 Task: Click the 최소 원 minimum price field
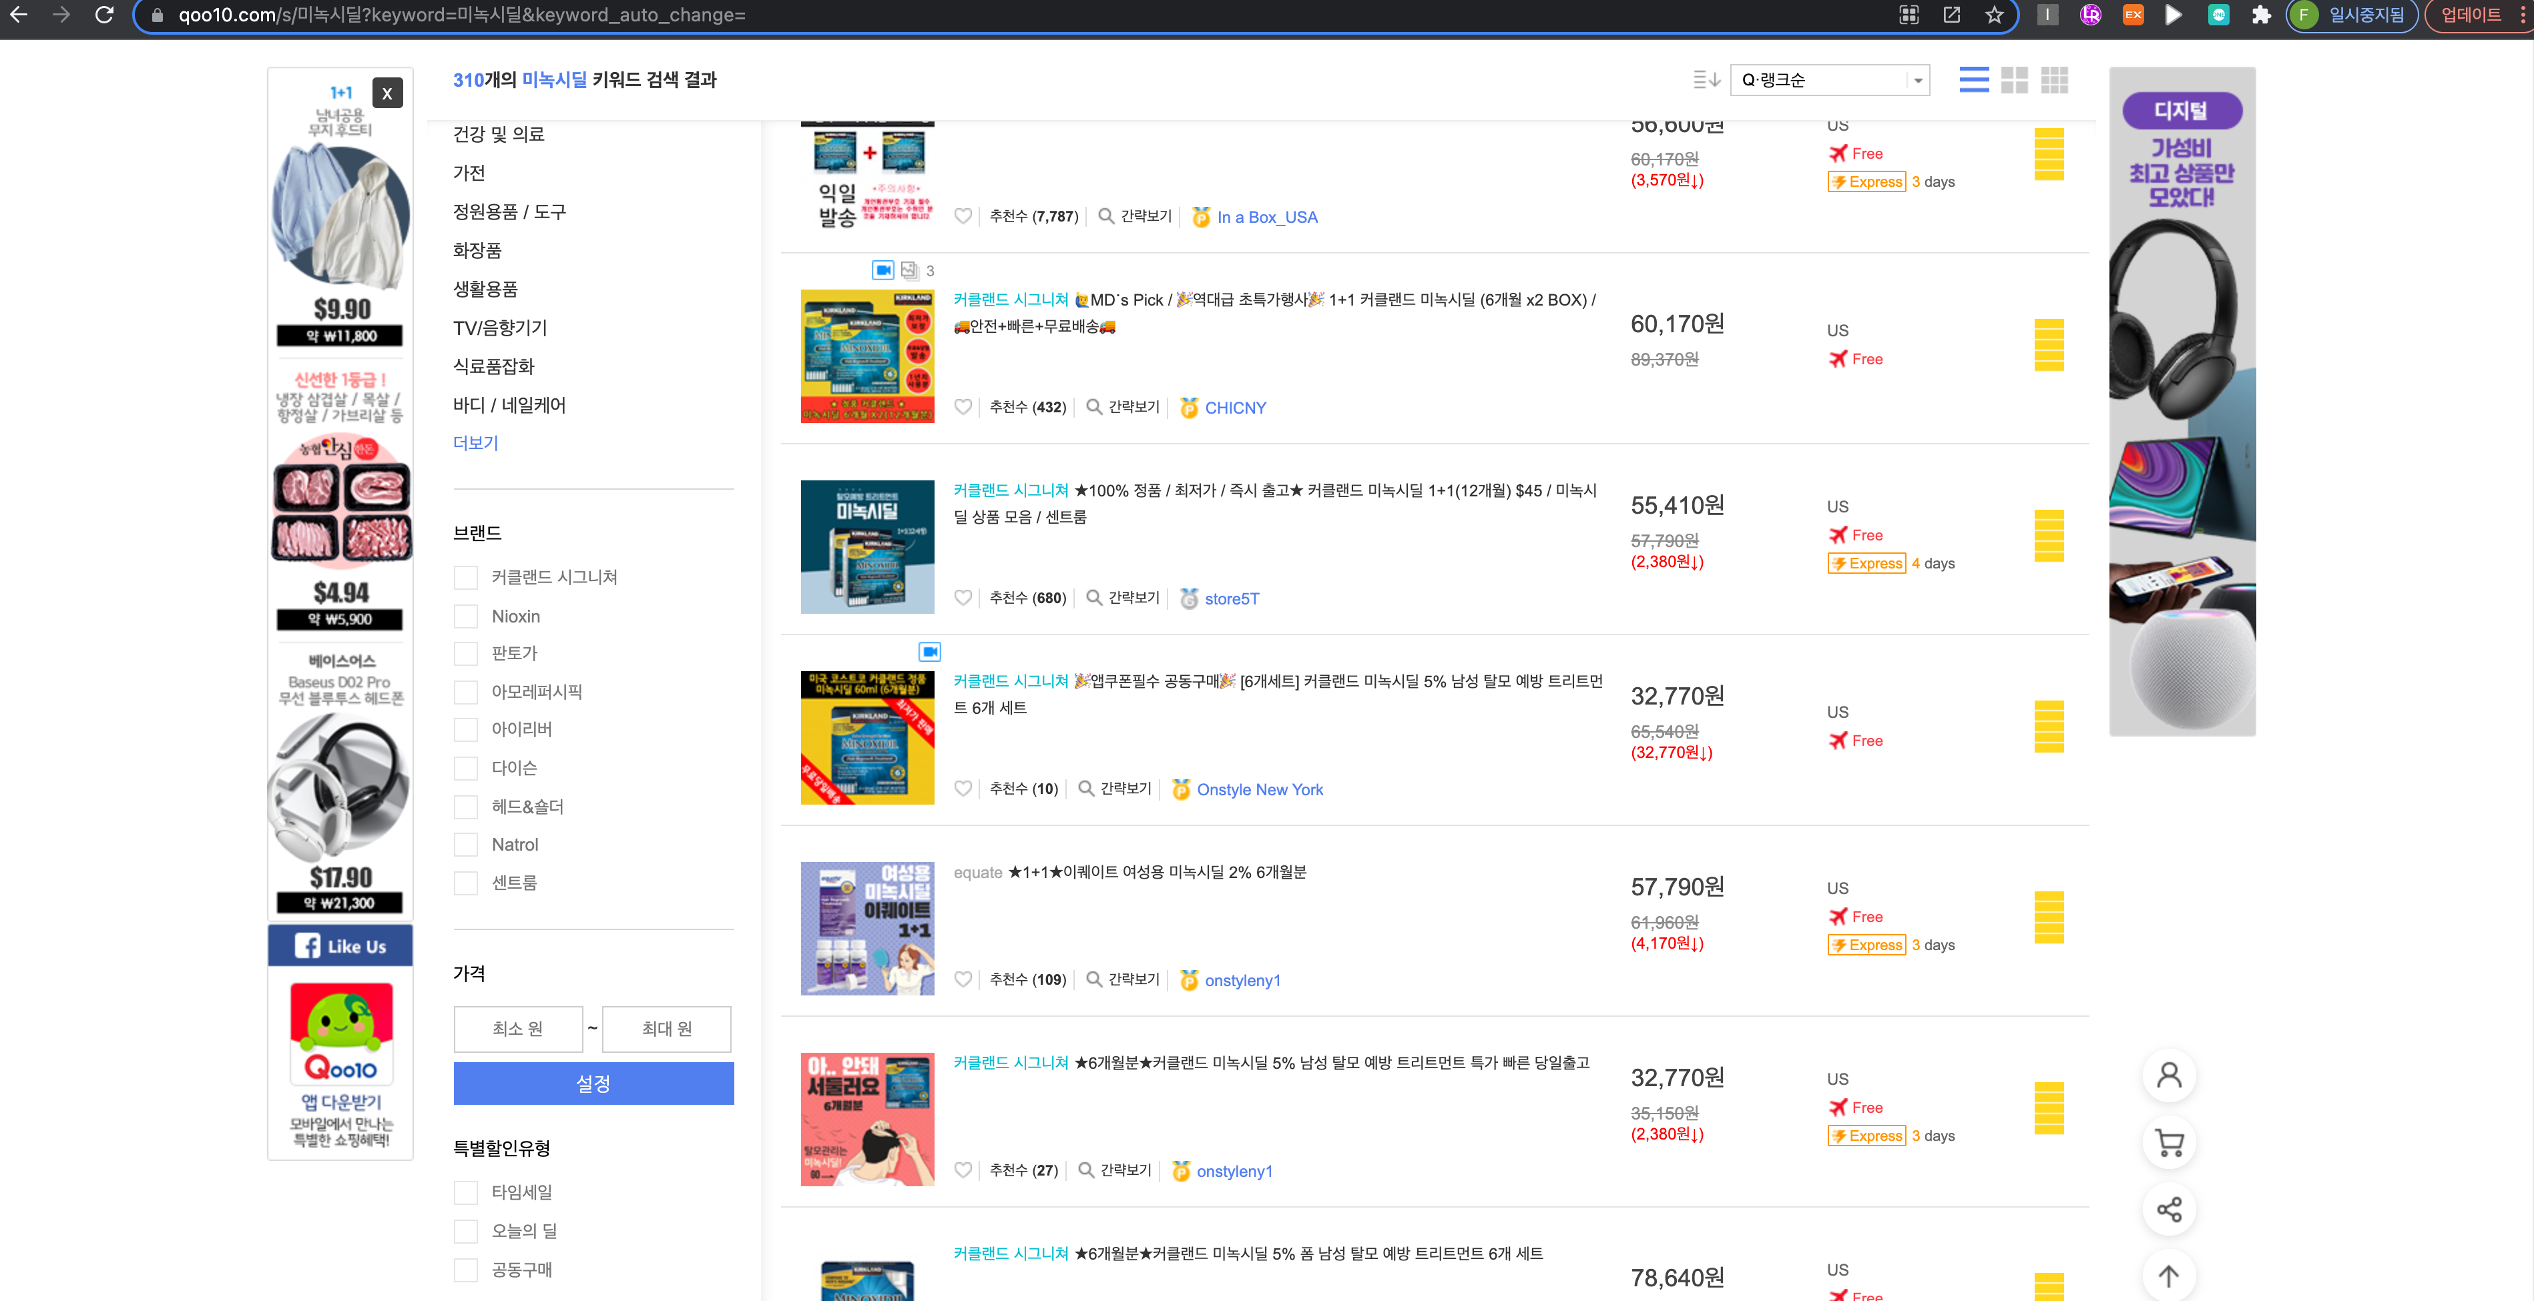pyautogui.click(x=517, y=1029)
